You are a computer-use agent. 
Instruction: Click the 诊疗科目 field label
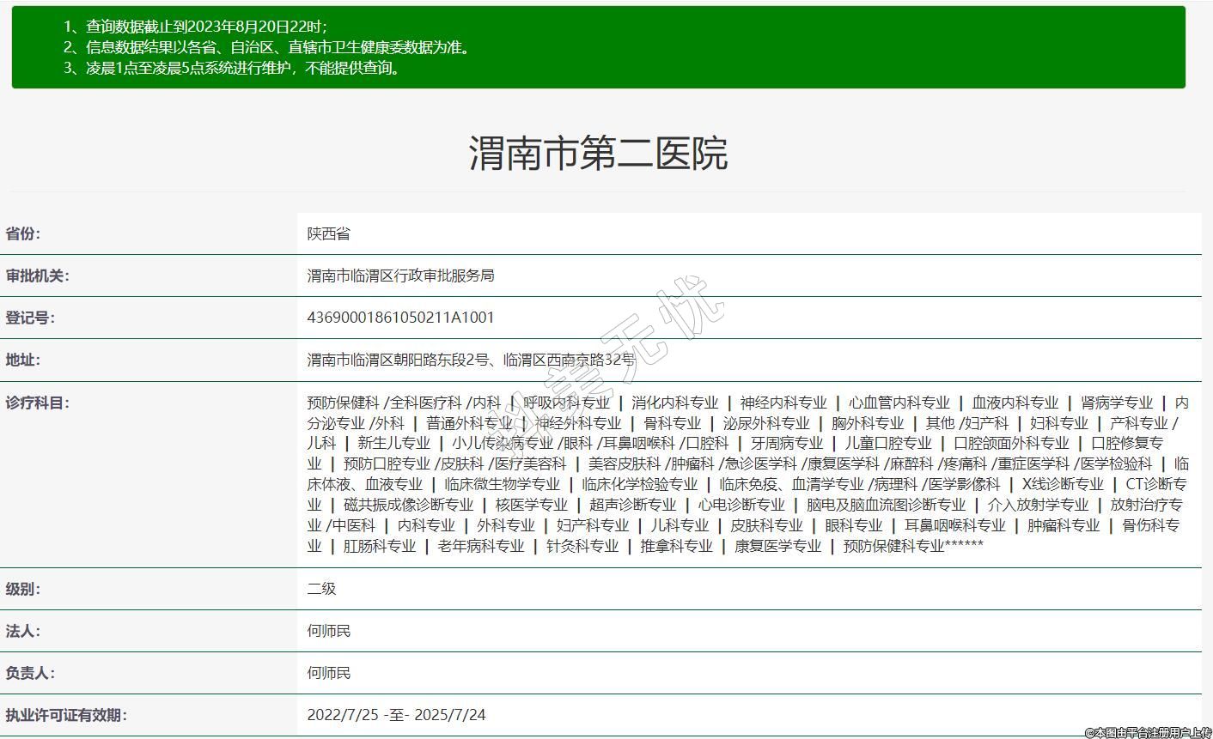[x=37, y=403]
